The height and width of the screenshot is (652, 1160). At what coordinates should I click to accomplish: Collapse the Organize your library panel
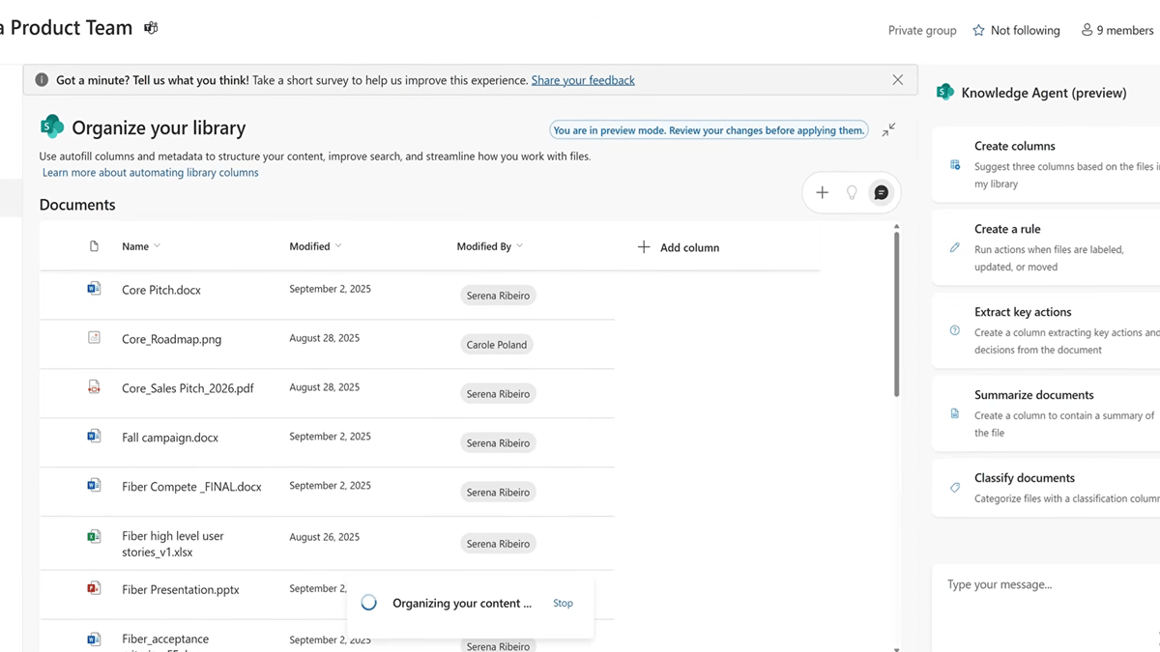pos(888,129)
